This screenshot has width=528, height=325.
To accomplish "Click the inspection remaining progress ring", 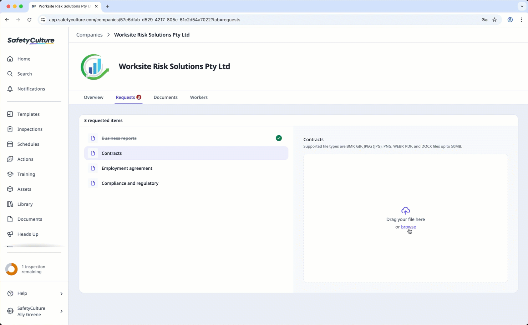I will click(x=12, y=269).
